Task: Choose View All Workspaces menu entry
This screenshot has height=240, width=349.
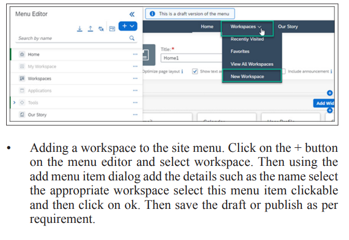Action: [252, 64]
